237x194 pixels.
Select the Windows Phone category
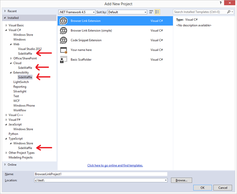click(24, 105)
